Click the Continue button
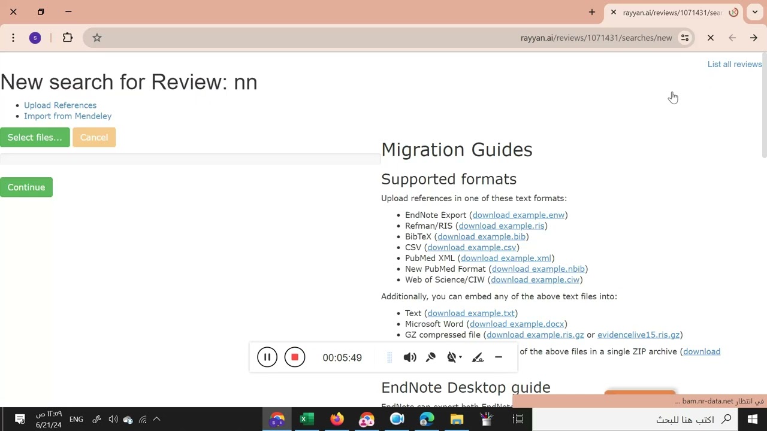 pos(26,187)
